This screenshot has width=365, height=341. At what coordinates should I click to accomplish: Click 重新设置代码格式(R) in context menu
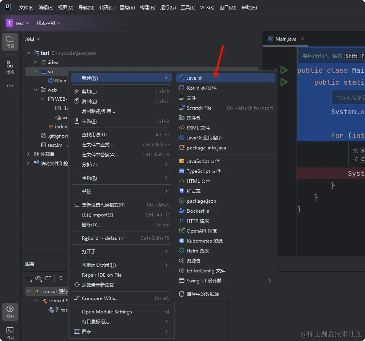point(122,205)
